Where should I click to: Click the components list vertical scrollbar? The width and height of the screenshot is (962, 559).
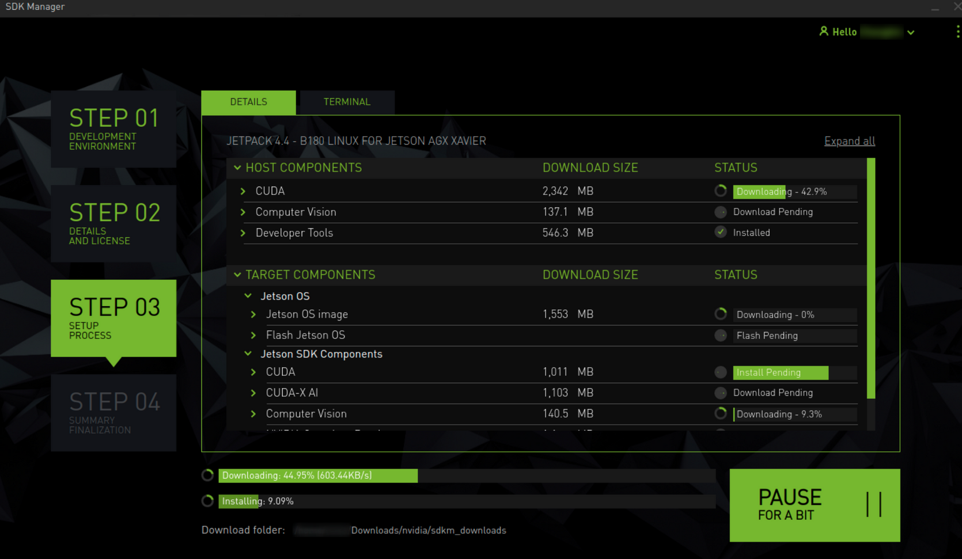pos(871,278)
